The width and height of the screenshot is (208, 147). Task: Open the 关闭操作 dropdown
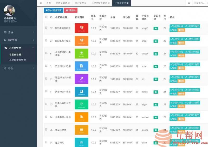click(200, 3)
